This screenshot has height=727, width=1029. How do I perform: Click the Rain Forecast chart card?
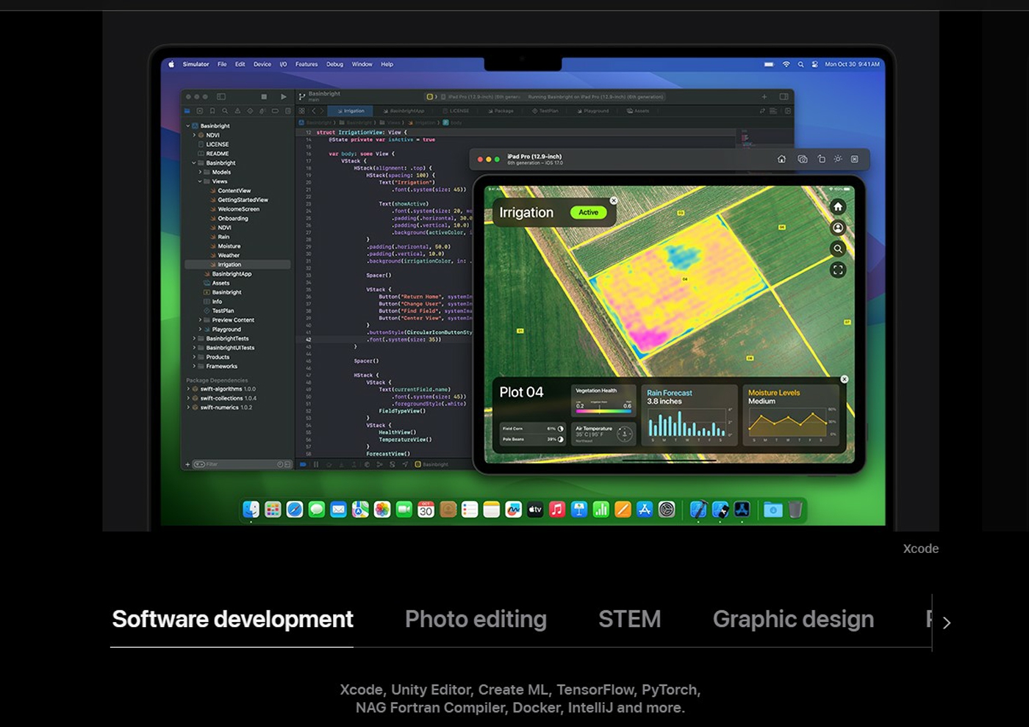tap(689, 415)
